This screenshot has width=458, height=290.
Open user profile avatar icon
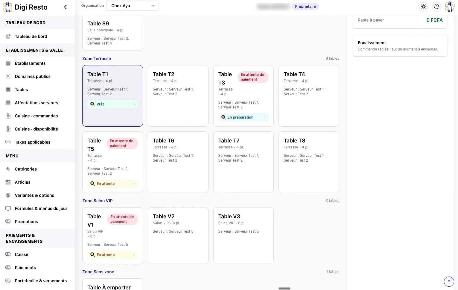click(x=450, y=7)
